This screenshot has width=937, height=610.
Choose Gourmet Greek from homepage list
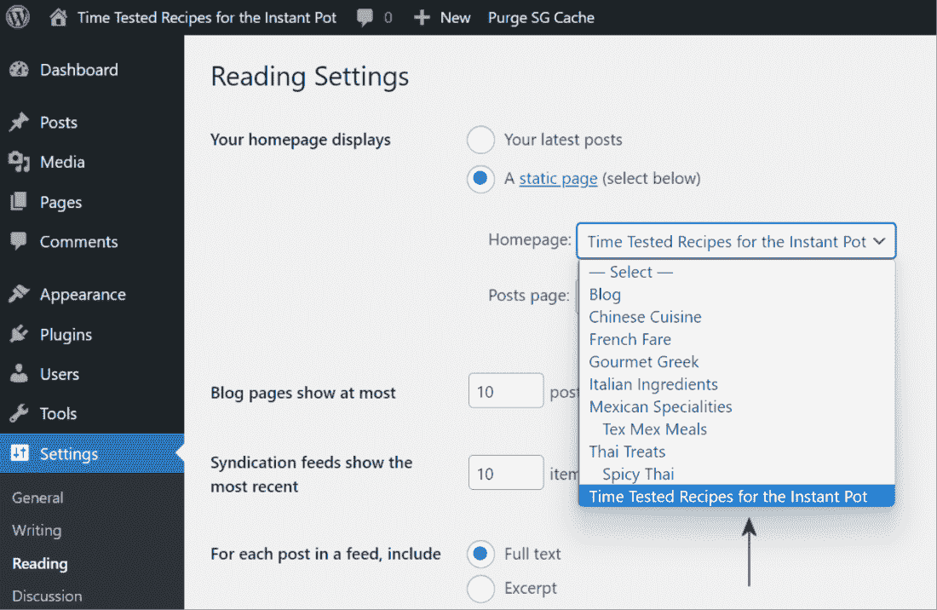point(737,362)
